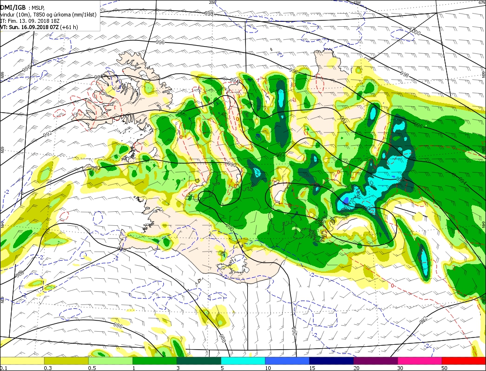486x371 pixels.
Task: Click the '15W' longitude label
Action: (x=357, y=2)
